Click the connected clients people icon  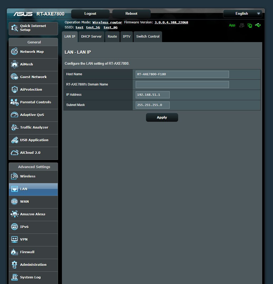pos(242,25)
